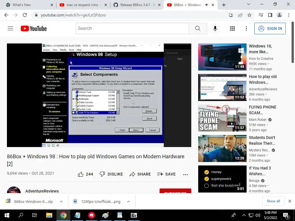Share this page from the address bar
The image size is (295, 221).
(x=240, y=15)
